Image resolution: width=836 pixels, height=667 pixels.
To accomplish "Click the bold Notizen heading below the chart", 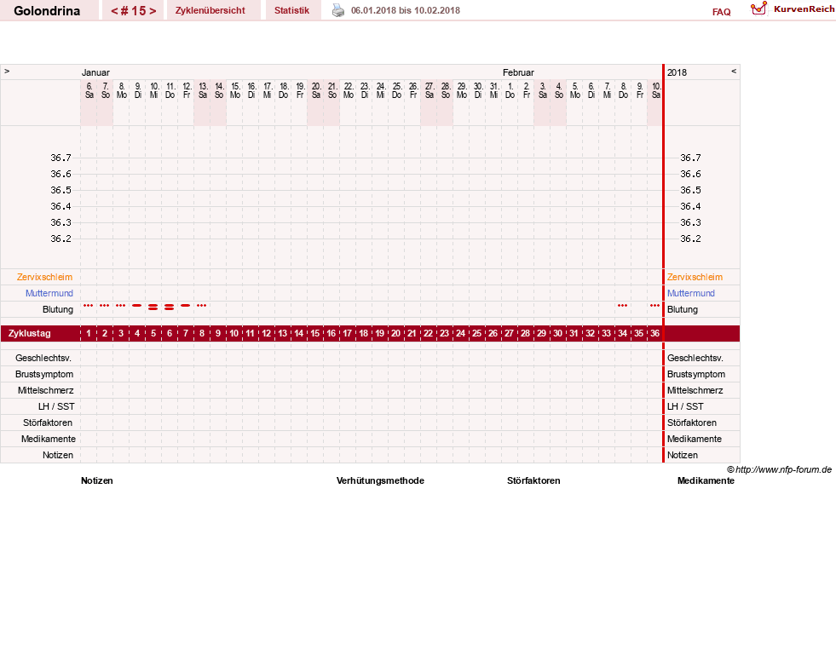I will (97, 480).
